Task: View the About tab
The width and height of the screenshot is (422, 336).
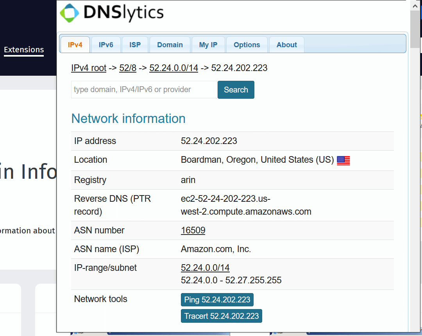Action: 286,44
